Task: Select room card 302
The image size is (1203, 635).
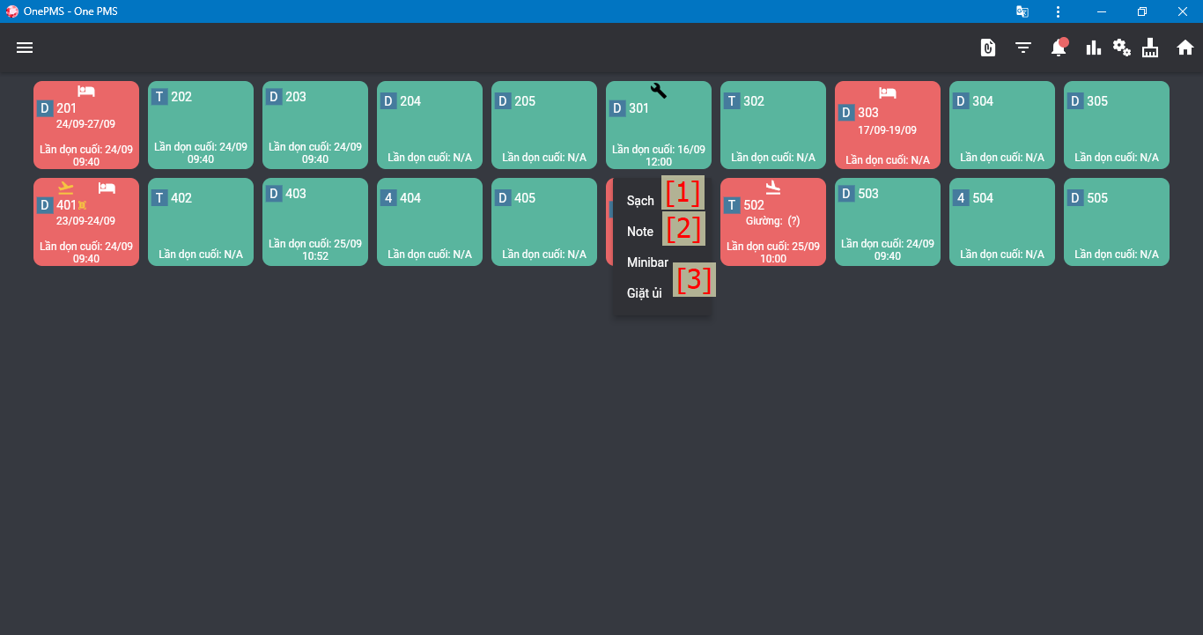Action: pos(773,125)
